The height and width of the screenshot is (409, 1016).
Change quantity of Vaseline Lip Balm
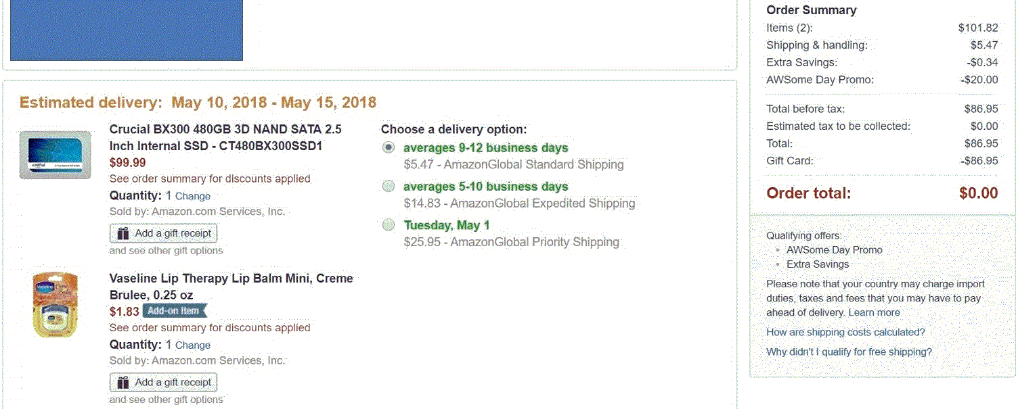193,345
